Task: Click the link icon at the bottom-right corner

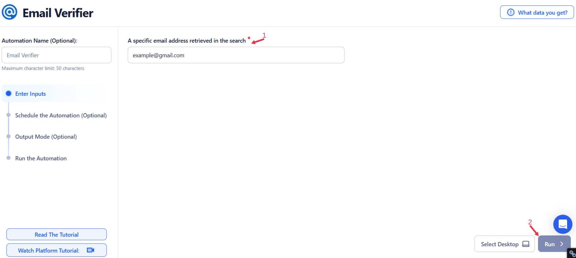Action: tap(572, 254)
